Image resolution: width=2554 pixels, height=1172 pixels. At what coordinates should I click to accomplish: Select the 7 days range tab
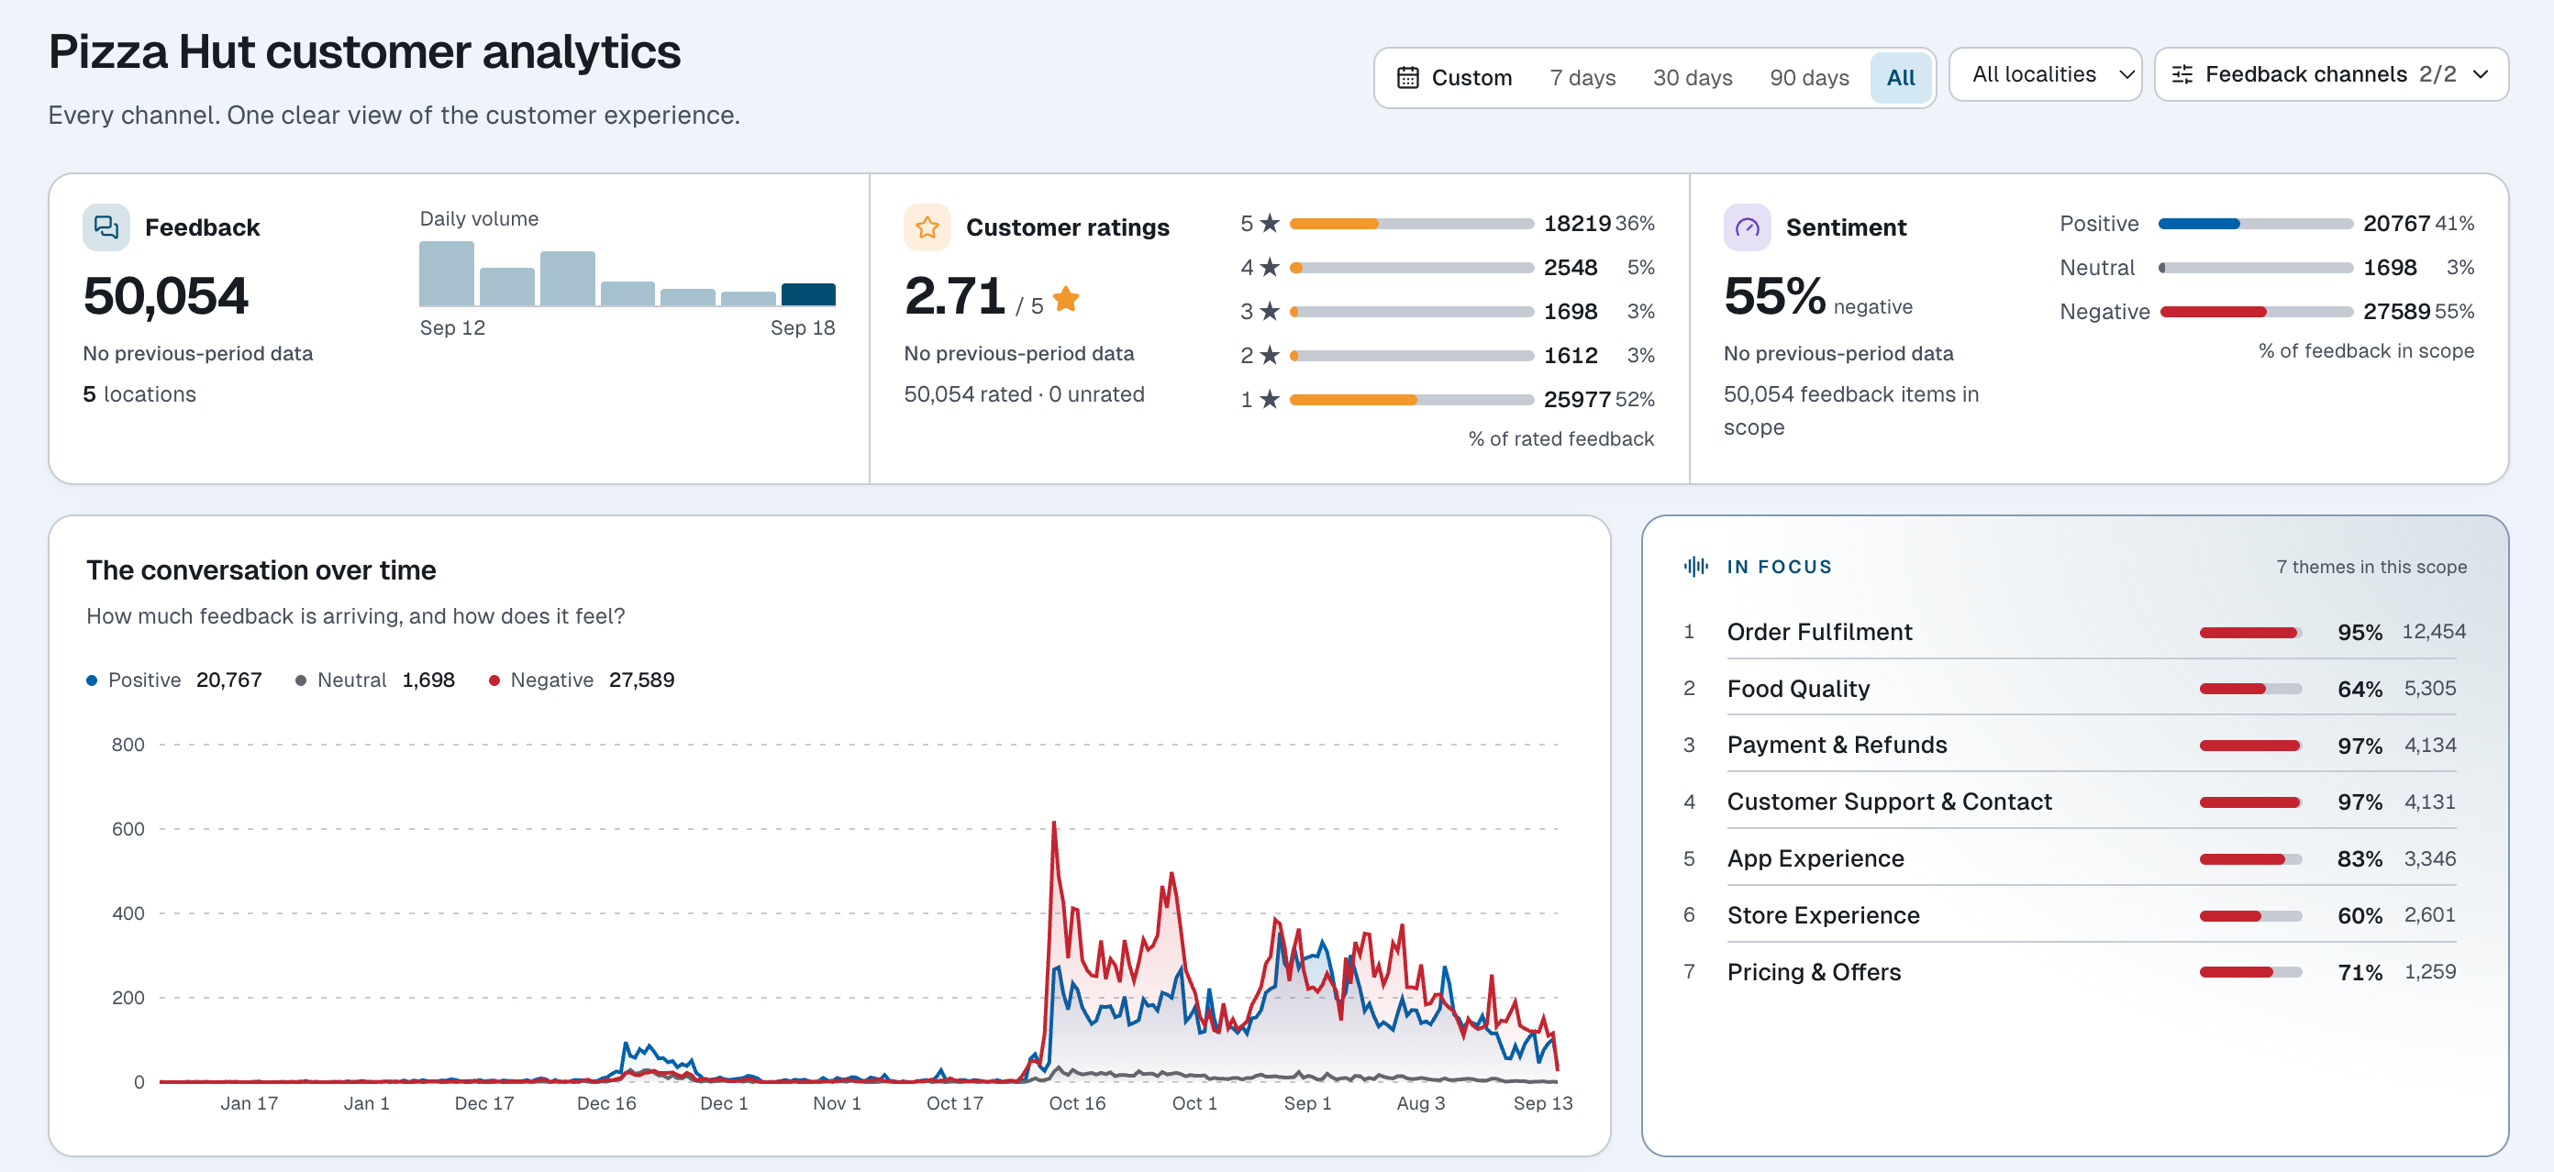pyautogui.click(x=1582, y=77)
